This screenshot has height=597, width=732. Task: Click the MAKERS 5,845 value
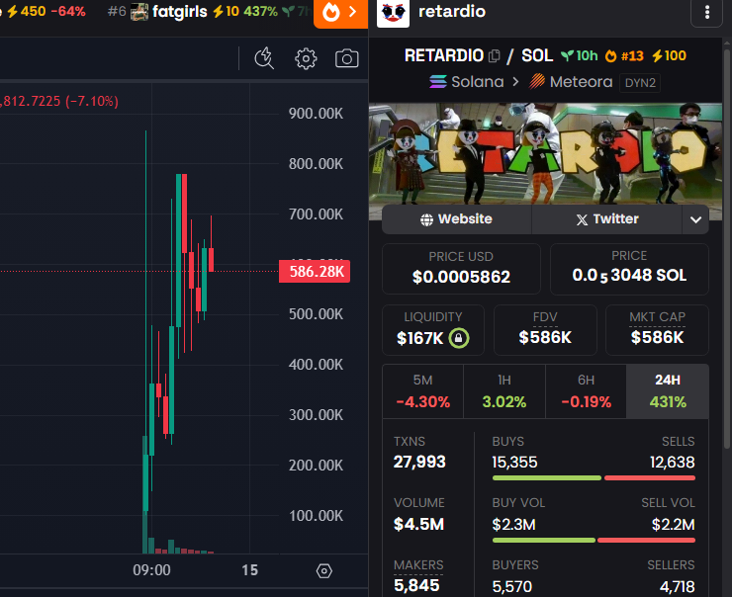(x=416, y=586)
